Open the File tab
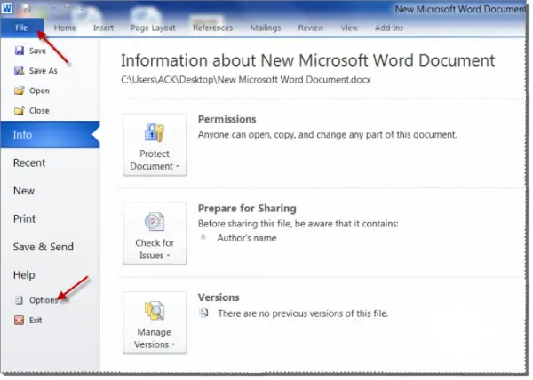533x380 pixels. point(21,28)
